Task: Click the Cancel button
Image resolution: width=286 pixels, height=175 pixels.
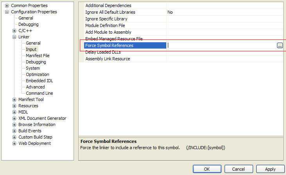Action: pos(239,169)
